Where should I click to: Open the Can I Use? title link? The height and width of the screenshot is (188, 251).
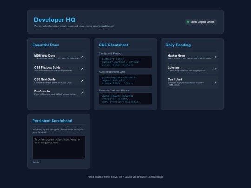[x=175, y=79]
